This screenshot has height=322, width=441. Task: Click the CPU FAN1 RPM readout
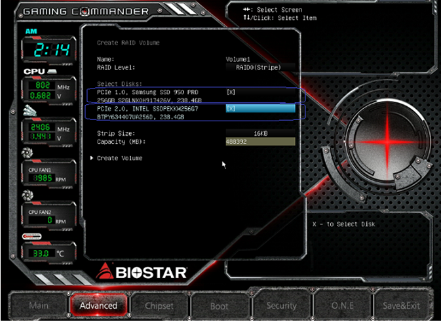click(x=43, y=178)
